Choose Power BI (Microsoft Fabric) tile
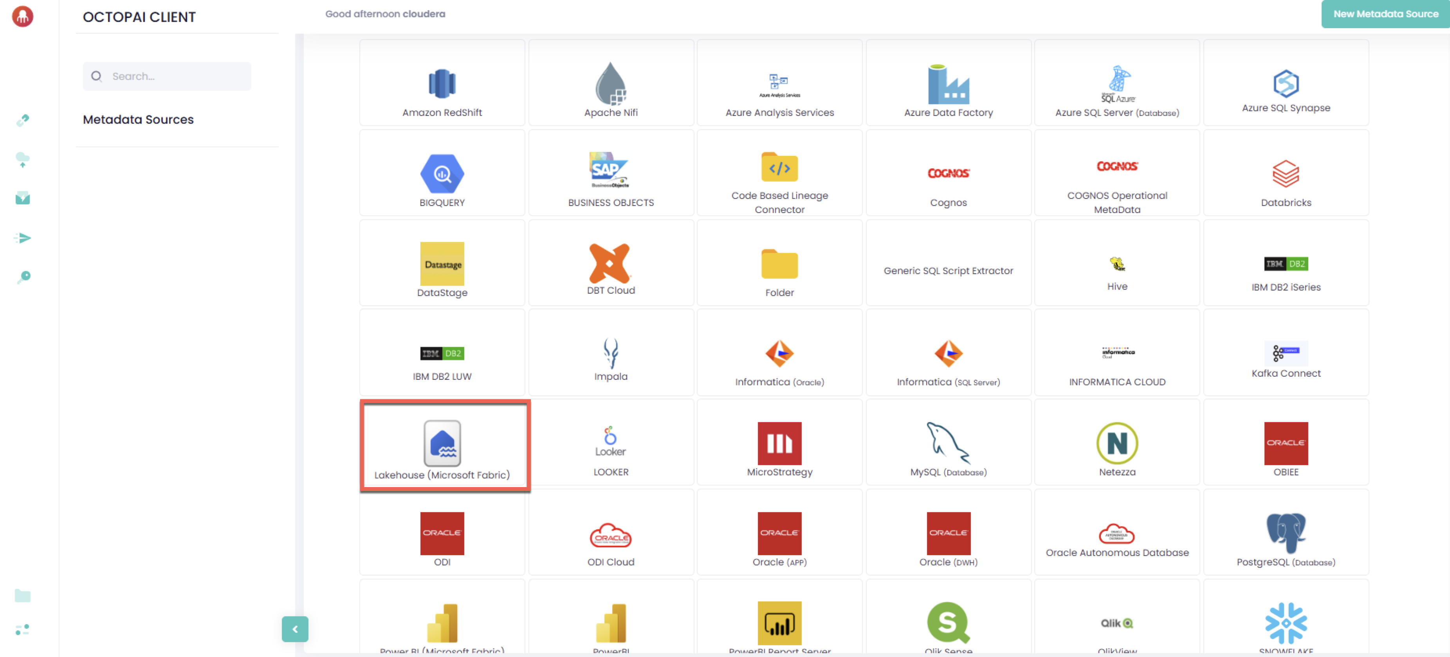Screen dimensions: 1450x657 (442, 617)
